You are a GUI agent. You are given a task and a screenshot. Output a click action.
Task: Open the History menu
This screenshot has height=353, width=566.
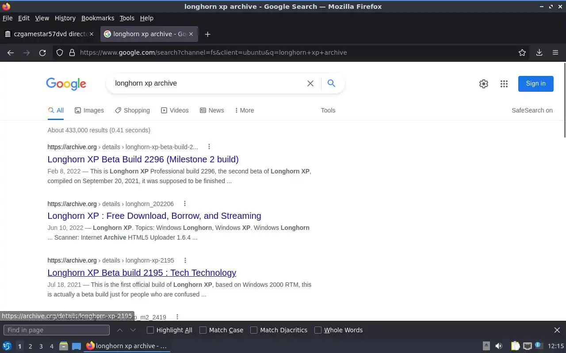(65, 18)
